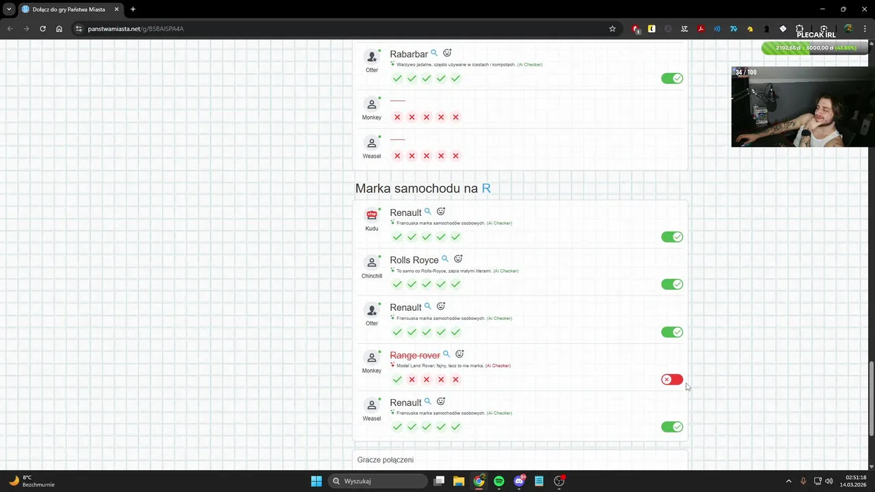Screen dimensions: 875x492
Task: Open emoji reaction for Weasel's Renault
Action: click(441, 401)
